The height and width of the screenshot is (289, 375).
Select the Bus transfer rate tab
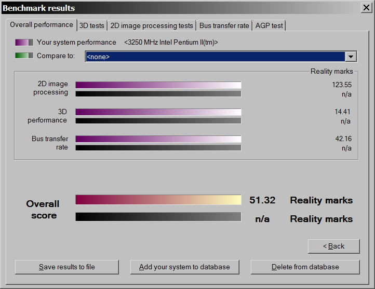point(224,25)
